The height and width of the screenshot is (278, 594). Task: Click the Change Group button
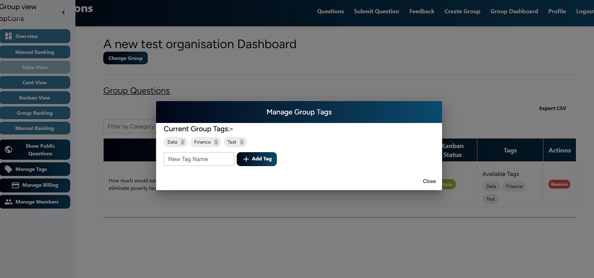(x=125, y=58)
